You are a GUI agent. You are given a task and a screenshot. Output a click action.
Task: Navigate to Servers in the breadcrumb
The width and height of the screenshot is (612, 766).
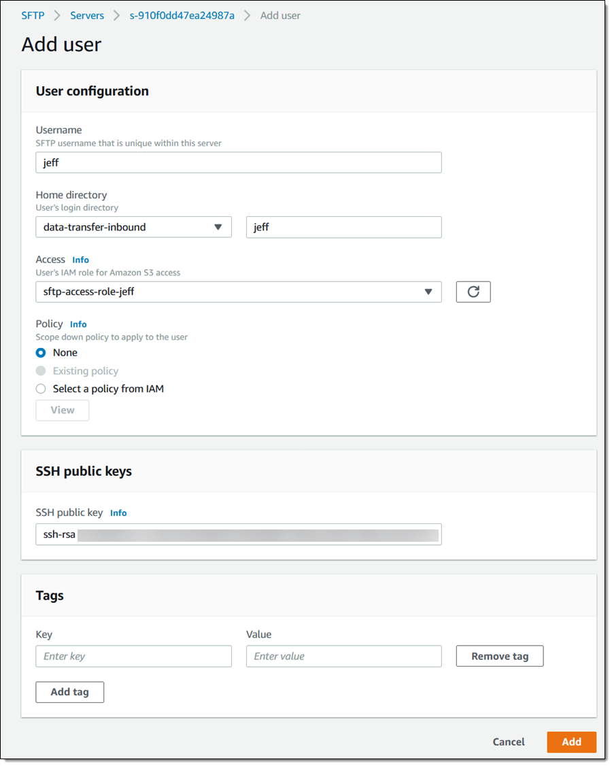click(x=87, y=15)
